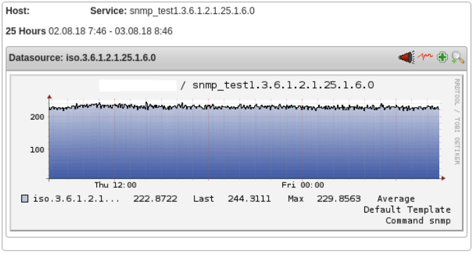
Task: Click the Host label
Action: click(x=18, y=11)
